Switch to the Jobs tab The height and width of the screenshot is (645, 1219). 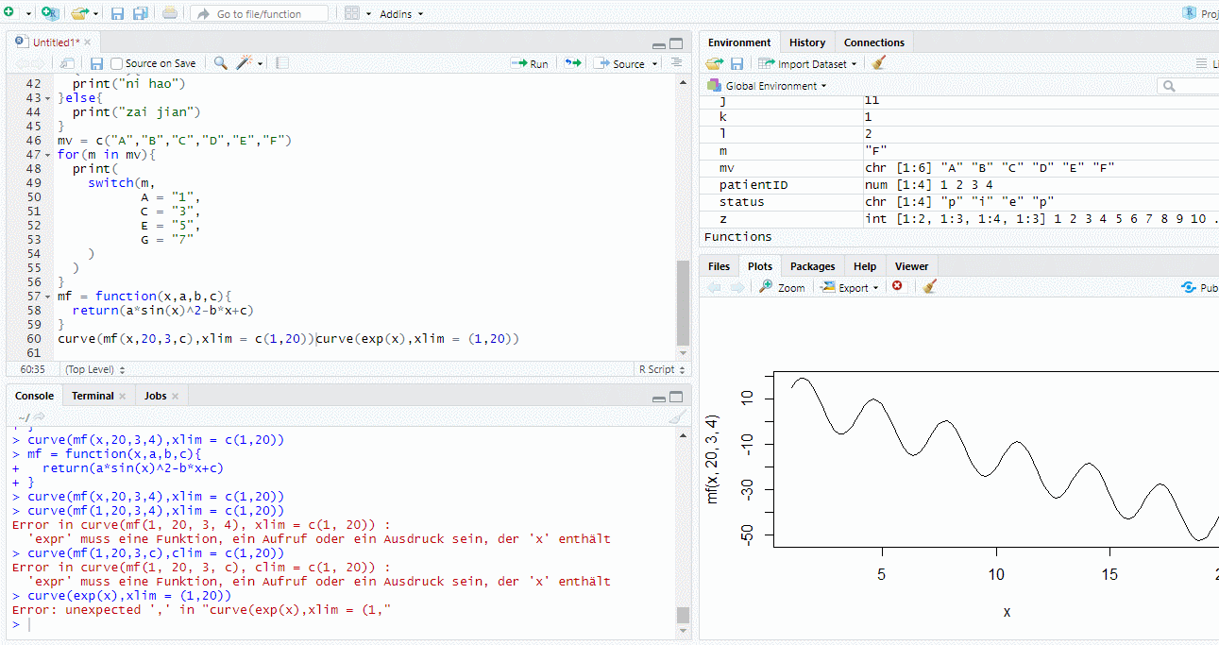155,396
